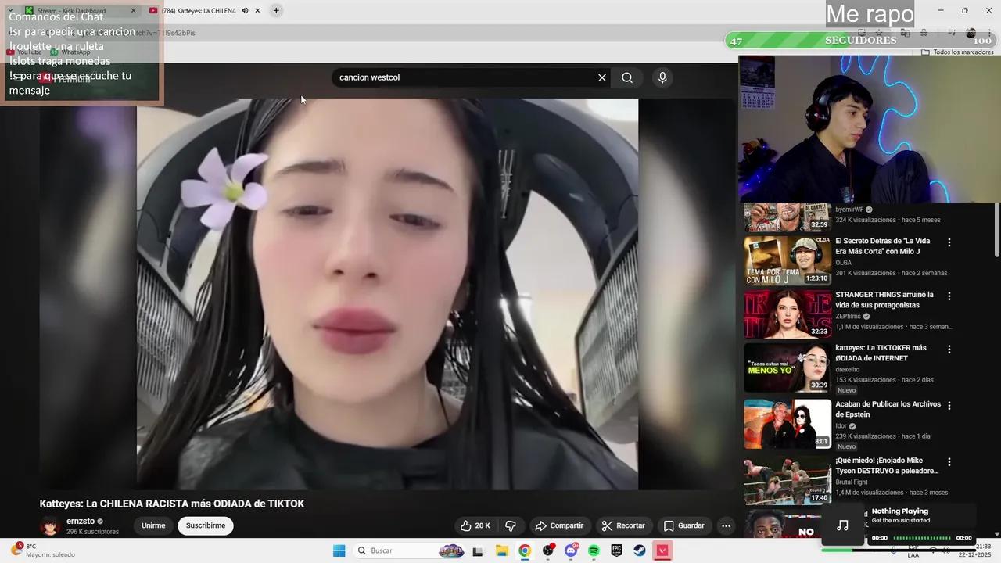Close the Katteyes YouTube tab

click(x=257, y=10)
